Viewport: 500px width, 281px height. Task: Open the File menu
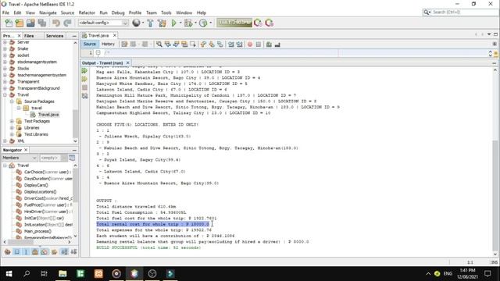point(5,12)
